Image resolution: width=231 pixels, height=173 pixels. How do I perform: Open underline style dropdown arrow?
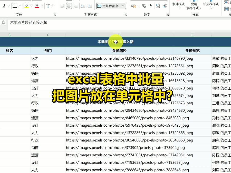click(9, 6)
